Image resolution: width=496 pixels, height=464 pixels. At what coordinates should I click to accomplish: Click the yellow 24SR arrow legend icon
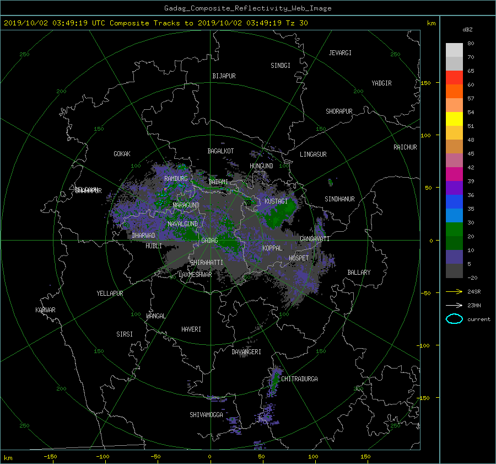pos(454,291)
